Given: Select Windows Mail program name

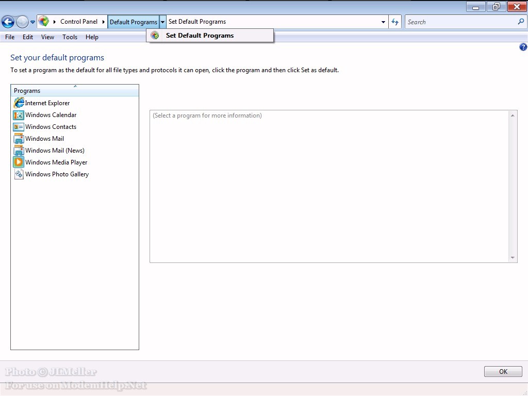Looking at the screenshot, I should (x=44, y=138).
